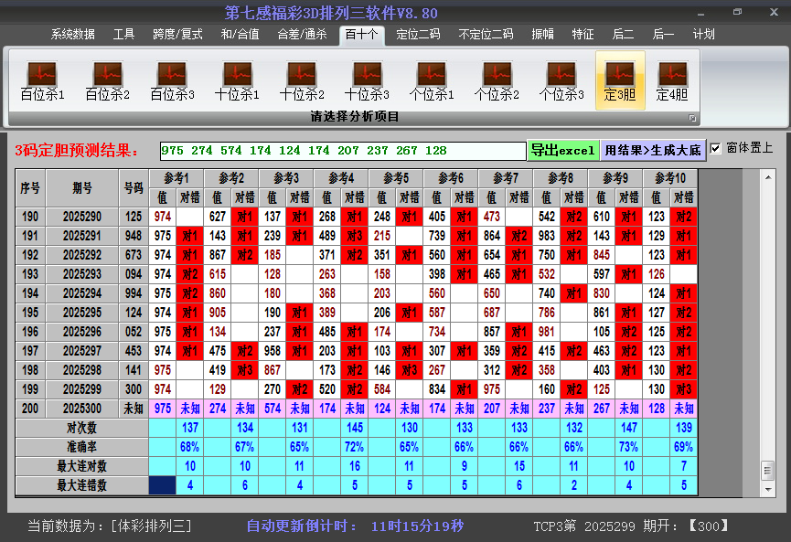
Task: Open the 十位杀2 tool
Action: [302, 78]
